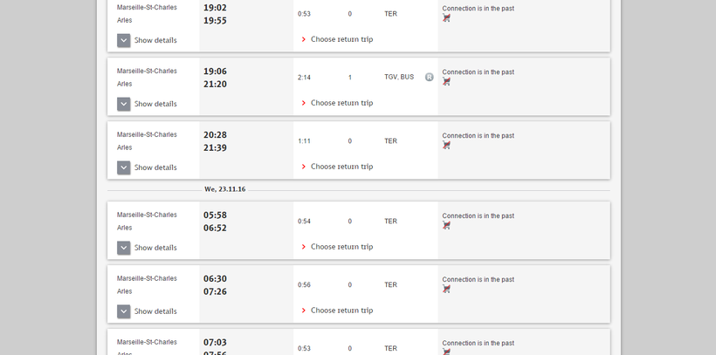Choose return trip for the 20:28 connection

point(341,167)
